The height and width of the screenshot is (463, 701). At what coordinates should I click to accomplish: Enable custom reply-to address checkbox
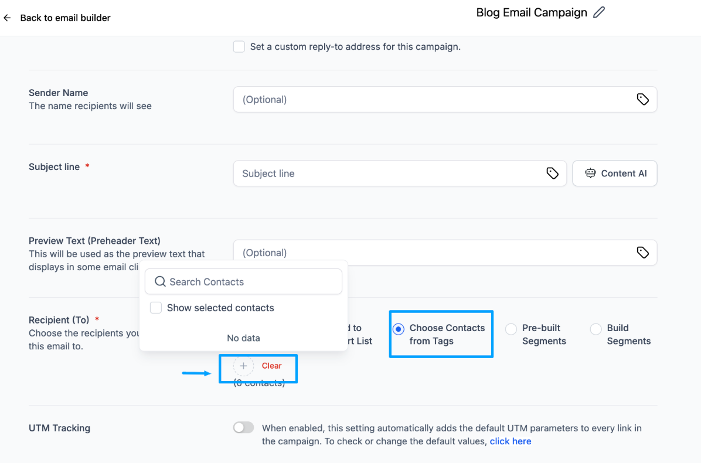[x=239, y=47]
